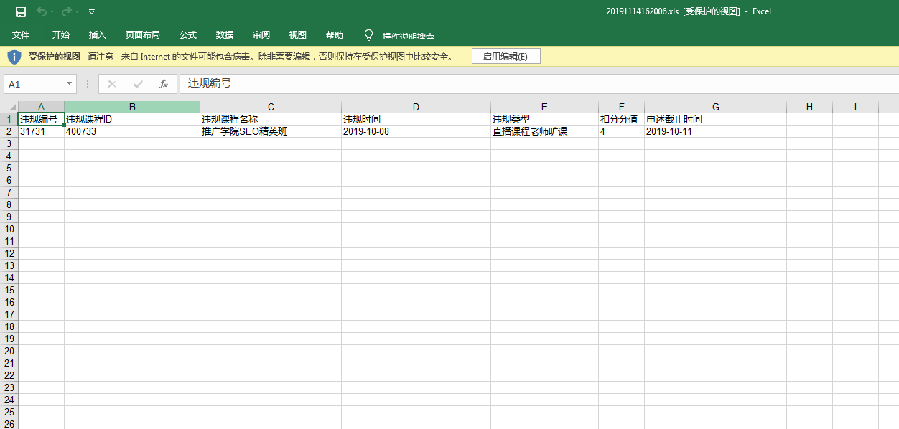Open the 视图 ribbon tab
The width and height of the screenshot is (899, 429).
tap(297, 35)
